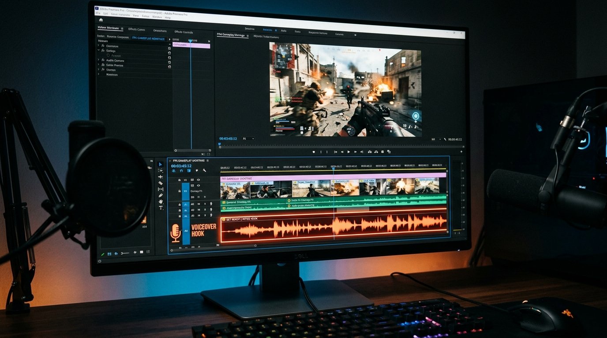The width and height of the screenshot is (607, 338).
Task: Open the View menu
Action: (x=136, y=15)
